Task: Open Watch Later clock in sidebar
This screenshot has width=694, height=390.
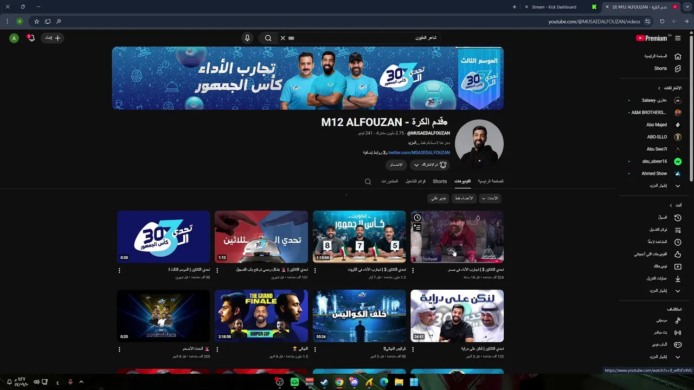Action: point(678,242)
